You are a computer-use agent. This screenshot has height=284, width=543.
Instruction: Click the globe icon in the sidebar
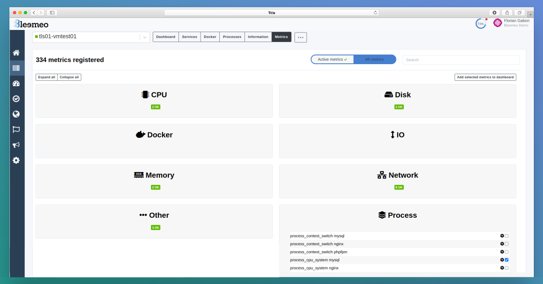coord(16,114)
